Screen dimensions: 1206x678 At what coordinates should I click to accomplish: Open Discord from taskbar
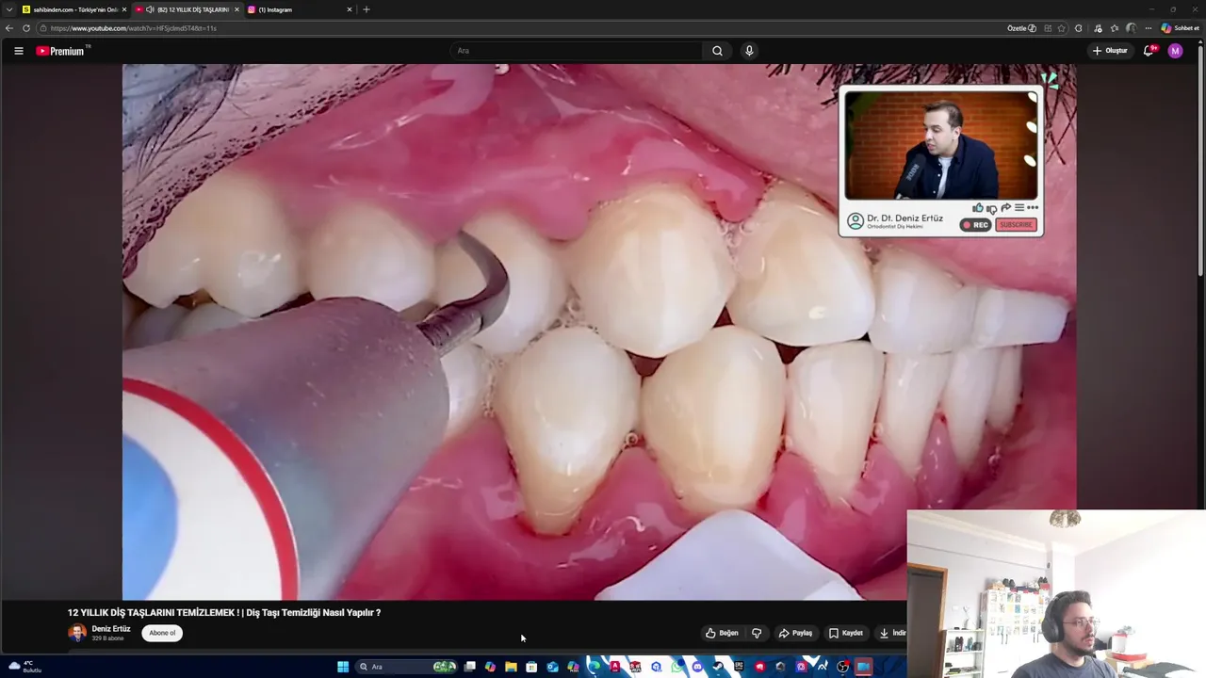697,667
